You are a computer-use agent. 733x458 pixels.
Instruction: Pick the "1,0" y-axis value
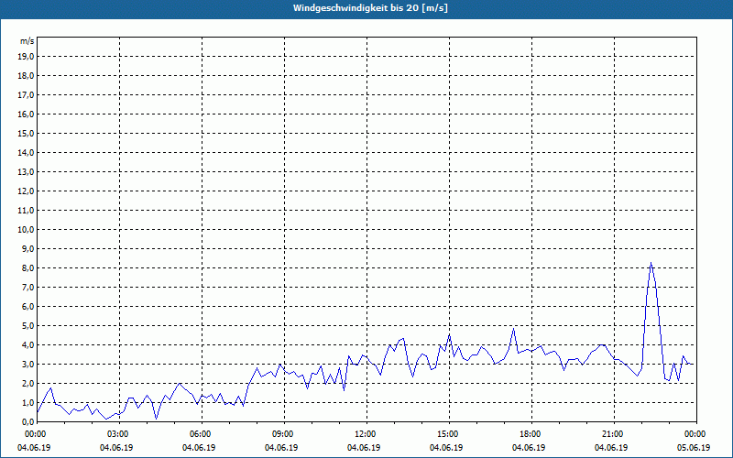coord(27,403)
